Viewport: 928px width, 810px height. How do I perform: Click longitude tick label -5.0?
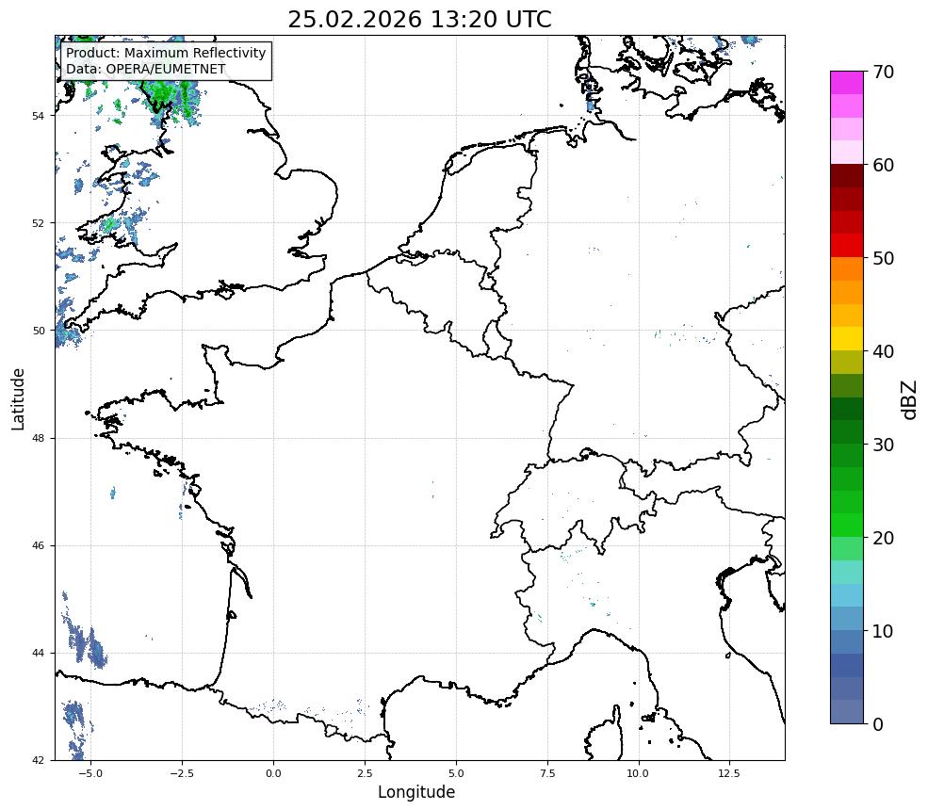[90, 773]
